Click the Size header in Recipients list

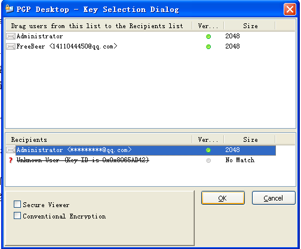(250, 139)
